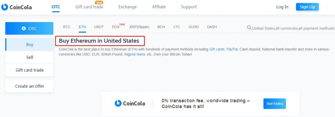Click the Sign Up button

tap(307, 7)
